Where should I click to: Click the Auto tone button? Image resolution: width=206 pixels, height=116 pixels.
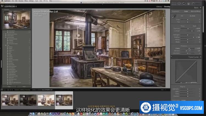pyautogui.click(x=194, y=26)
